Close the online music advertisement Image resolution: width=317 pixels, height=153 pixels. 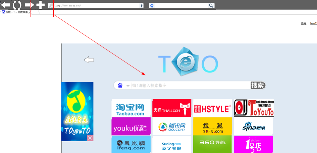tap(90, 138)
